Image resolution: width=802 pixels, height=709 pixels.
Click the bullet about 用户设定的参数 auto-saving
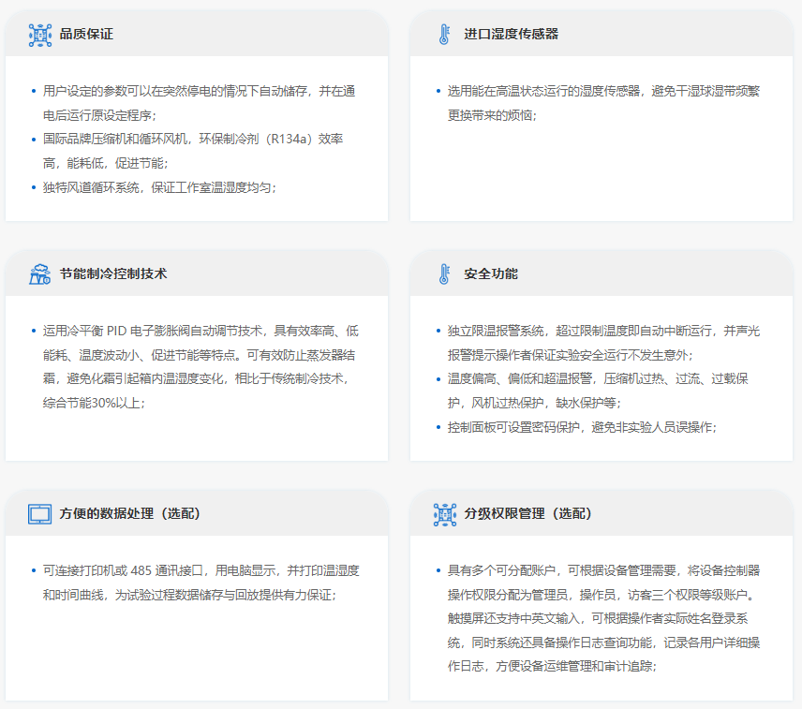point(199,103)
